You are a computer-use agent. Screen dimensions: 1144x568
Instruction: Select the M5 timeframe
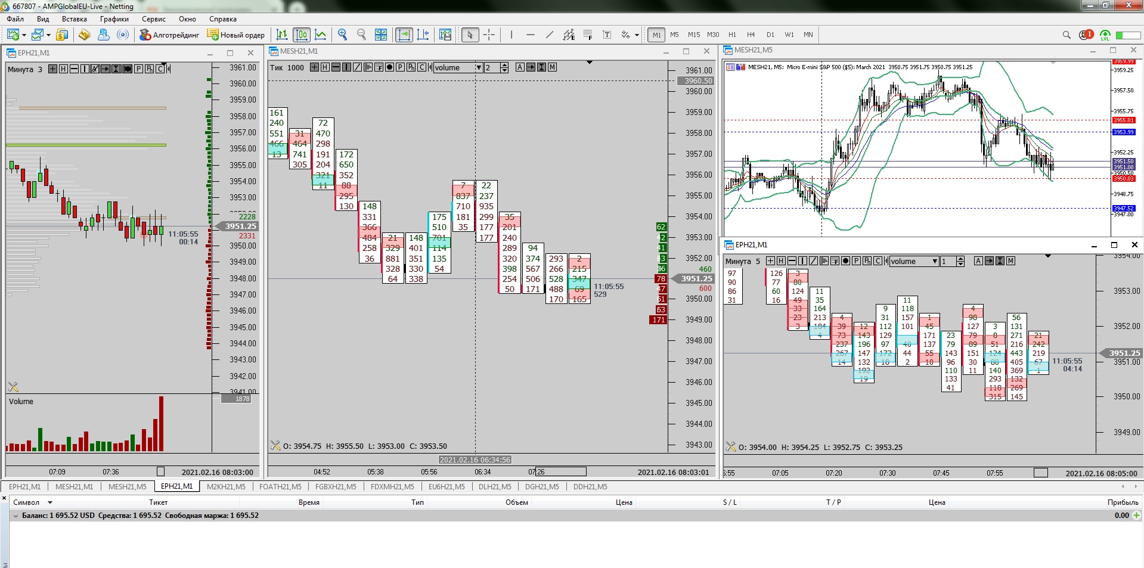674,35
